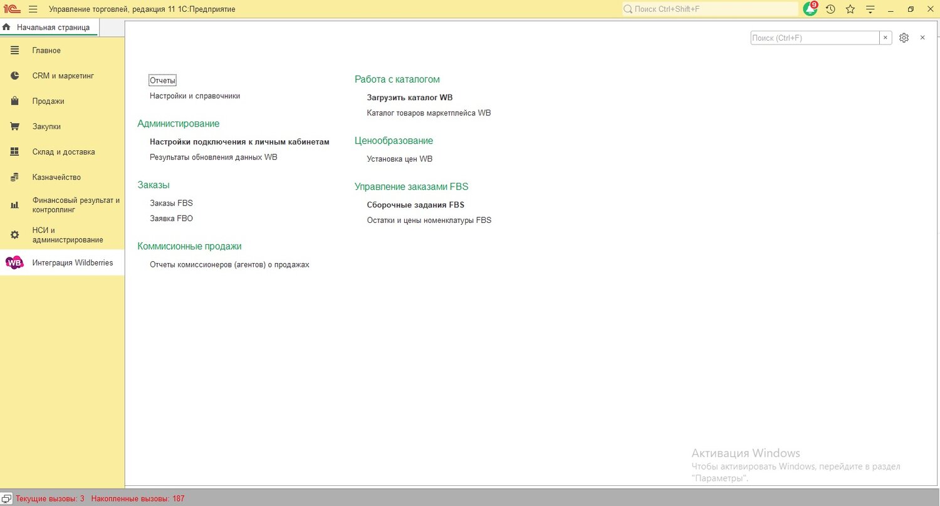
Task: Open Остатки и цены номенклатуры FBS
Action: pyautogui.click(x=429, y=220)
